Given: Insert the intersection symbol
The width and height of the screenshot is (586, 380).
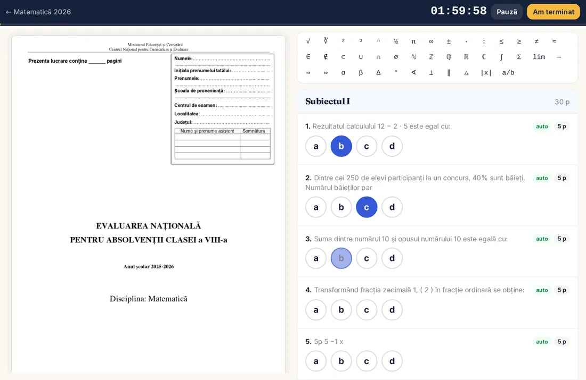Looking at the screenshot, I should (x=378, y=57).
